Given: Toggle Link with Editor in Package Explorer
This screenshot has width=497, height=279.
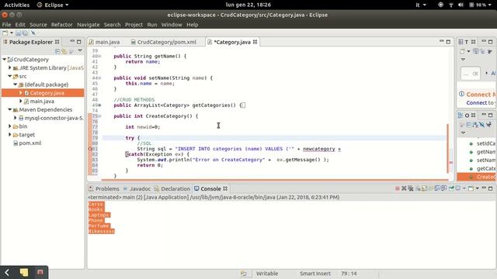Looking at the screenshot, I should (64, 51).
